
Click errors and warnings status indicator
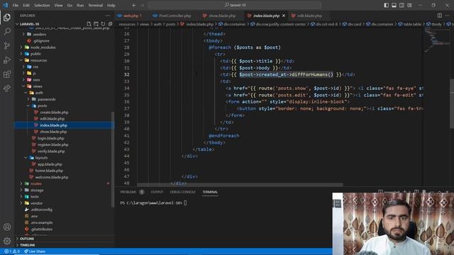(x=12, y=251)
